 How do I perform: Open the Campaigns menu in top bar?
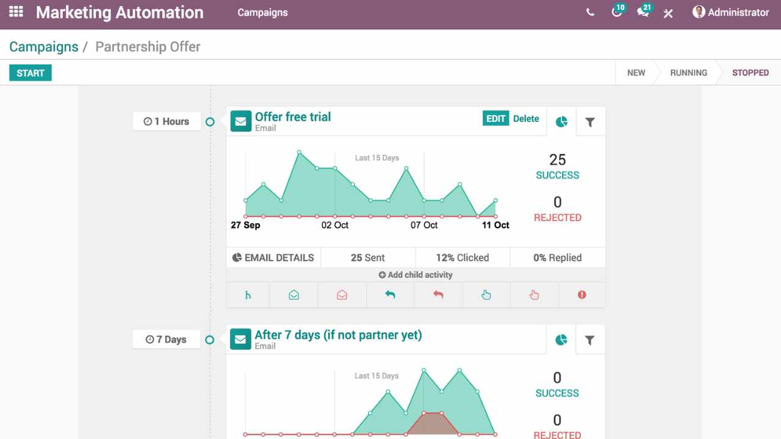pos(262,12)
